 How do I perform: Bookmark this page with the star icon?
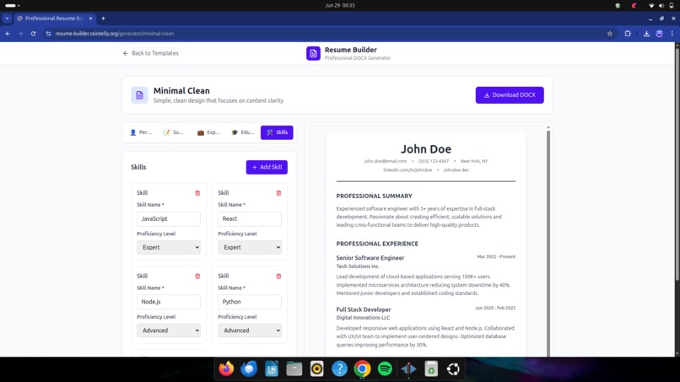[610, 34]
